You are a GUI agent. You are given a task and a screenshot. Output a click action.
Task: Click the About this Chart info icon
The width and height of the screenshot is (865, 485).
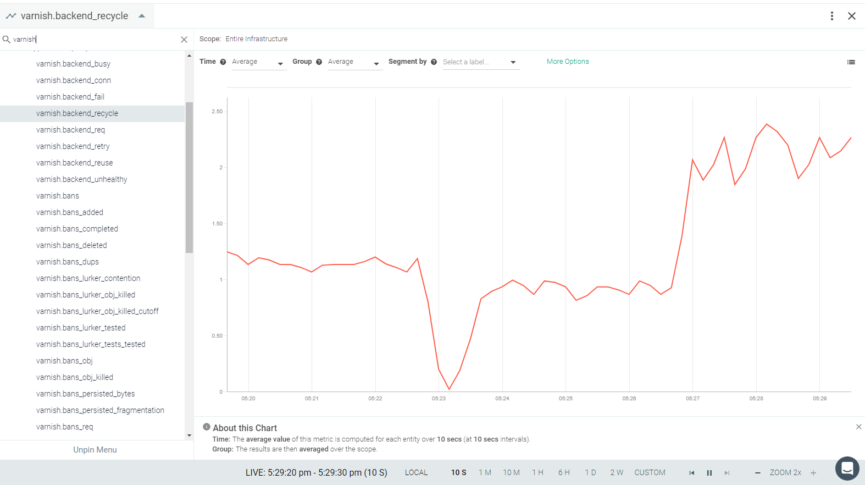(207, 427)
